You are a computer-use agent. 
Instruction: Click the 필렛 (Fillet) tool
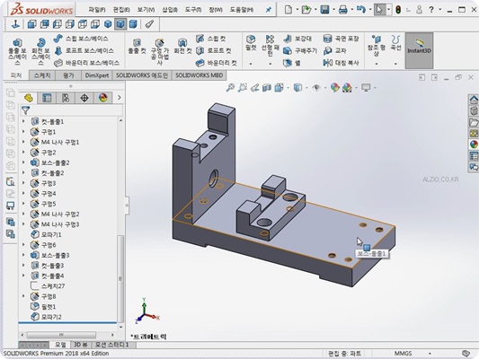pyautogui.click(x=251, y=43)
